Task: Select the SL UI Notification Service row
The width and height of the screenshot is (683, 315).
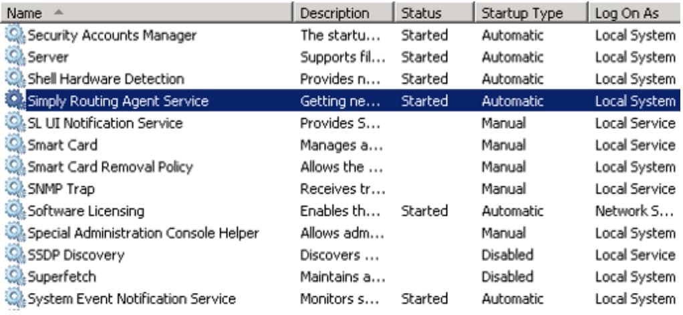Action: [105, 123]
